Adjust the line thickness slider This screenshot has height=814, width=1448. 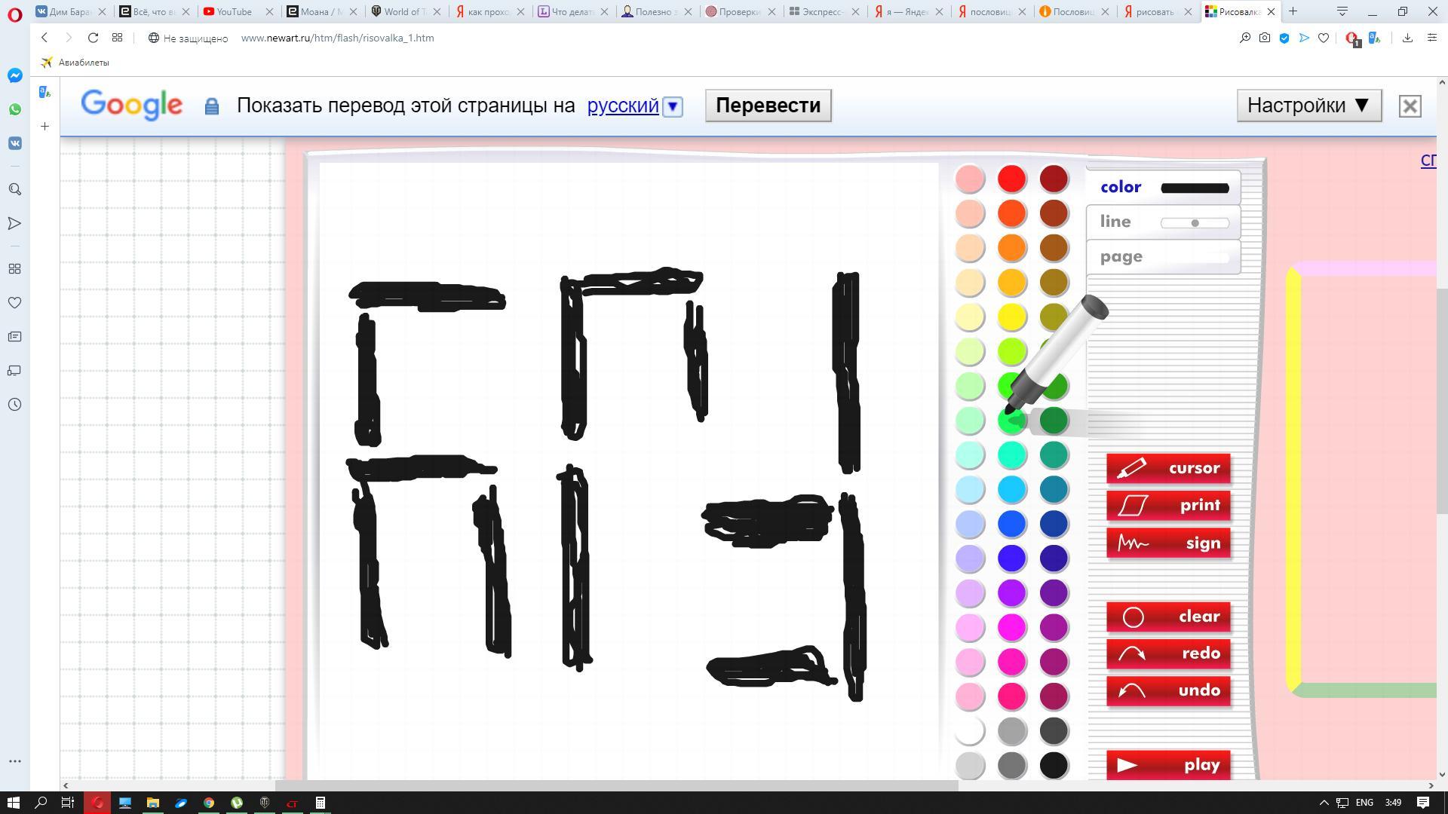(x=1195, y=222)
